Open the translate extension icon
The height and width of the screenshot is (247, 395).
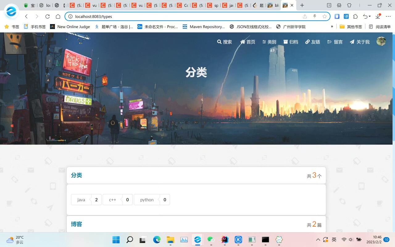(x=346, y=16)
